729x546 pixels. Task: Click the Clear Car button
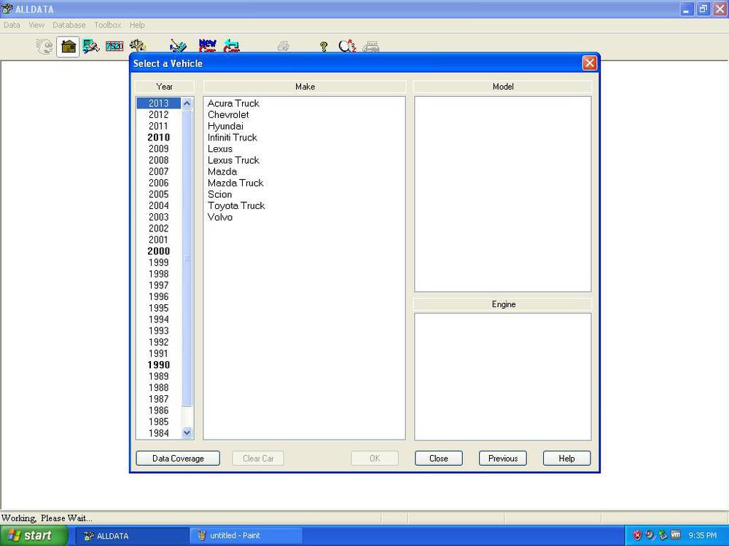coord(258,458)
